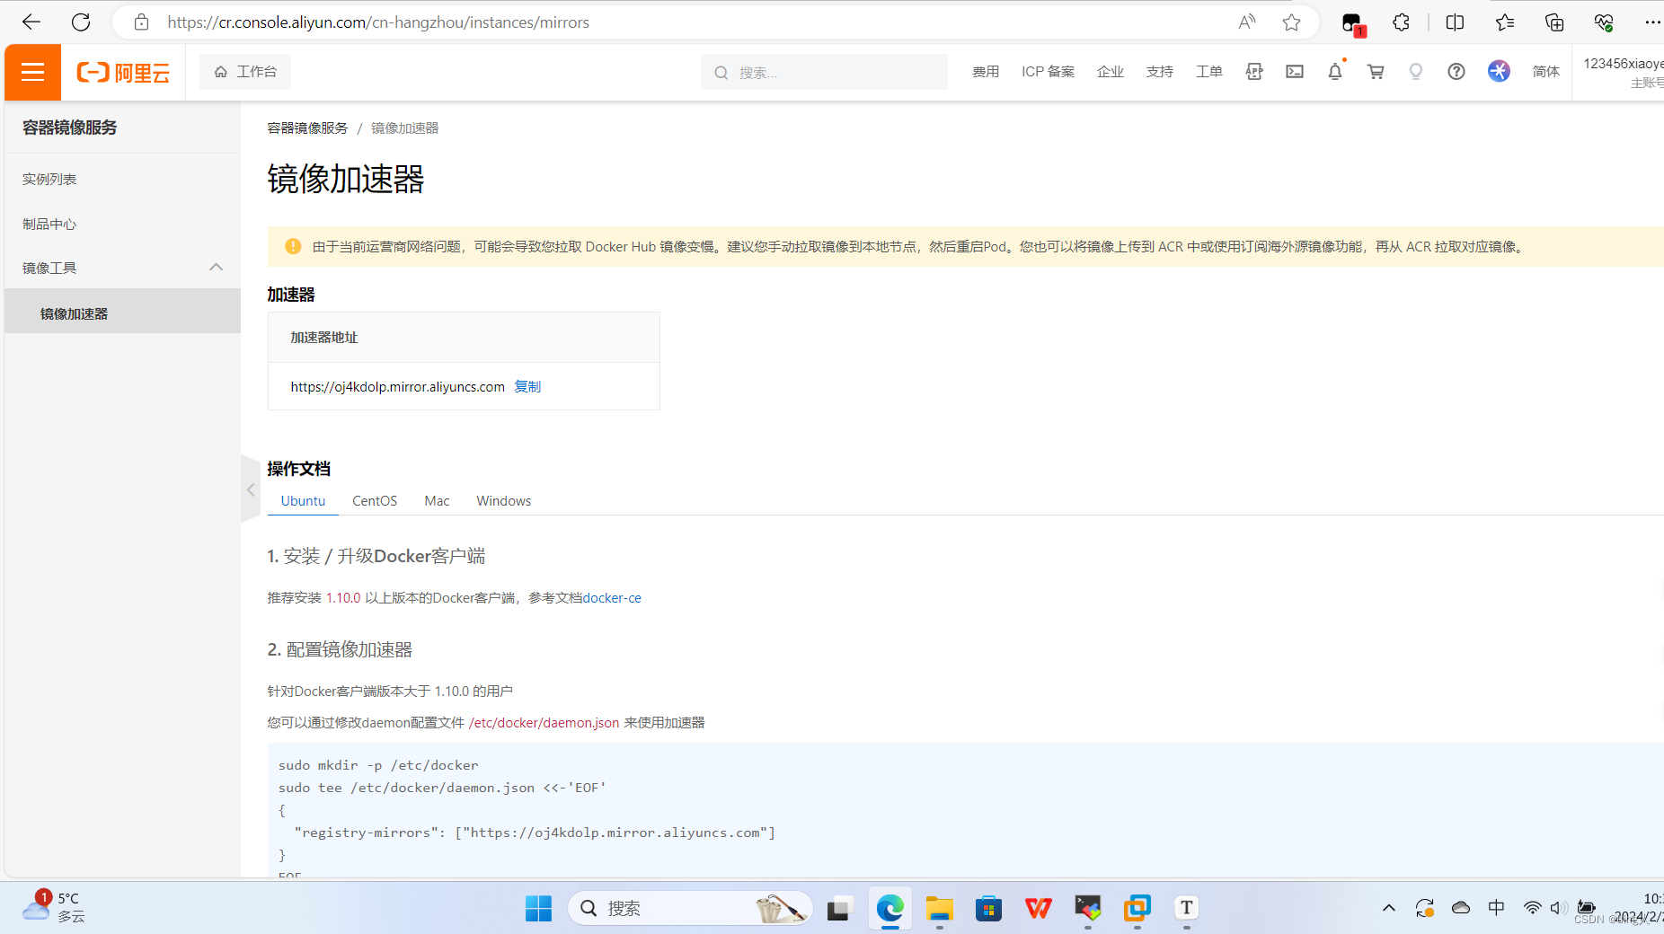Open browser extensions puzzle icon
1664x934 pixels.
[x=1401, y=22]
